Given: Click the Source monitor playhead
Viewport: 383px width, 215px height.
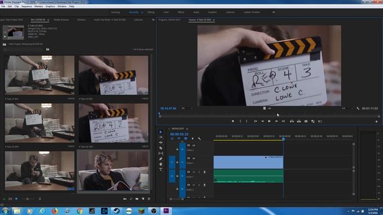Looking at the screenshot, I should point(159,113).
